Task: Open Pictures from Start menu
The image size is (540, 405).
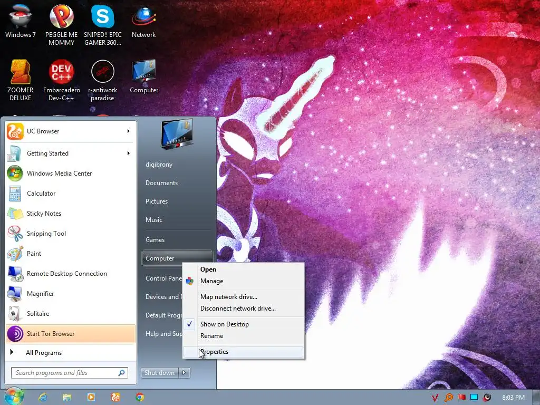Action: tap(177, 201)
